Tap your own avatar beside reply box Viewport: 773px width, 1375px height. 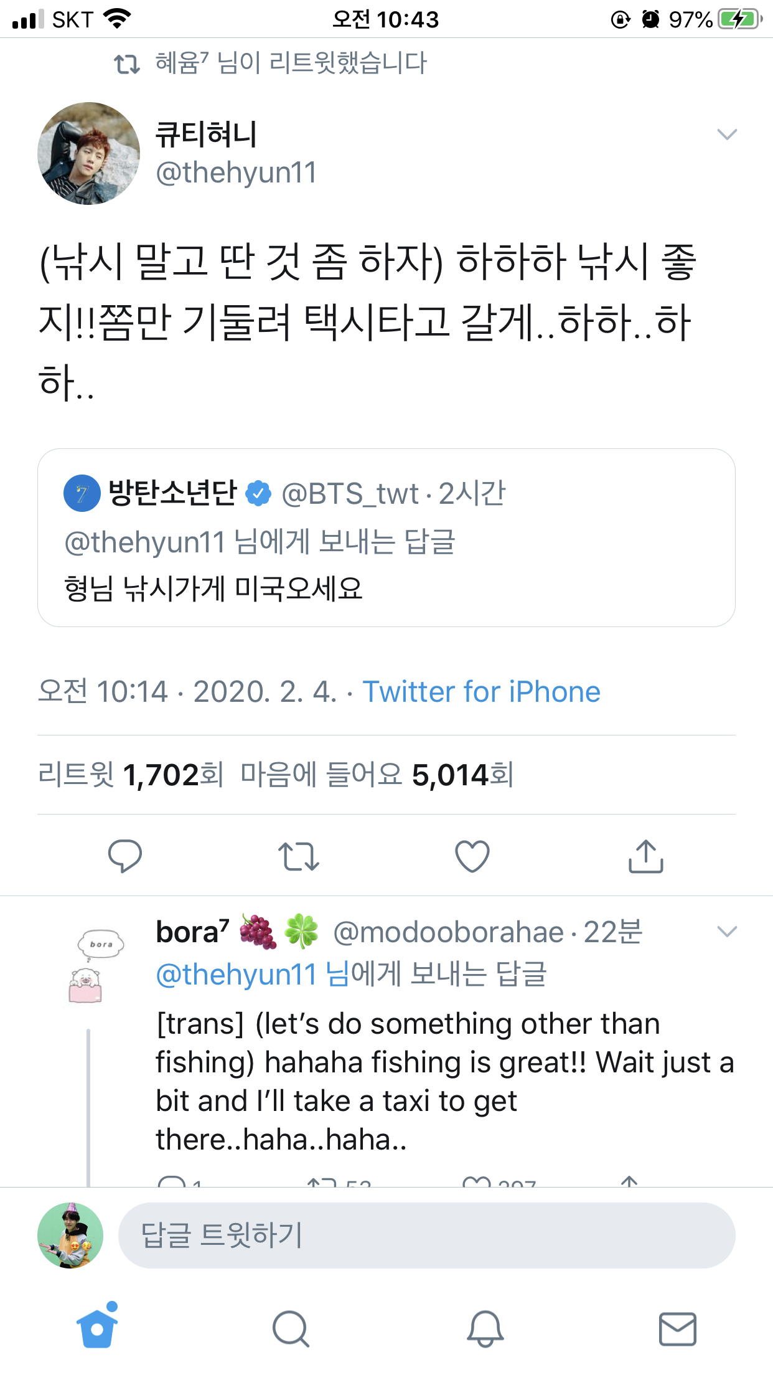click(x=70, y=1236)
